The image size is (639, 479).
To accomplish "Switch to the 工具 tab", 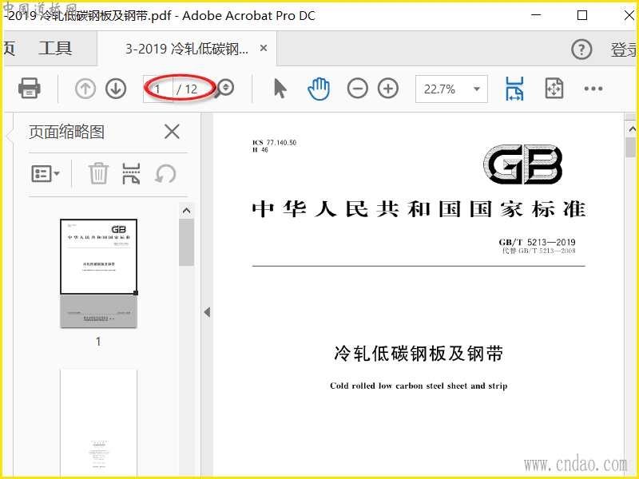I will pos(55,49).
